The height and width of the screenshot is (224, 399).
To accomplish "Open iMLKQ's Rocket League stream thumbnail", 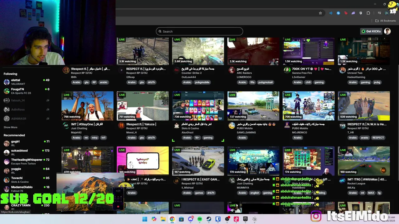I will tap(364, 161).
